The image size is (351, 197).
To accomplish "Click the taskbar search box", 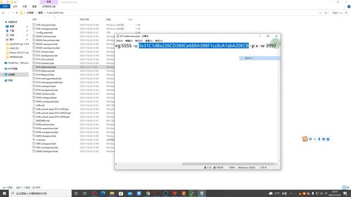I will 40,193.
